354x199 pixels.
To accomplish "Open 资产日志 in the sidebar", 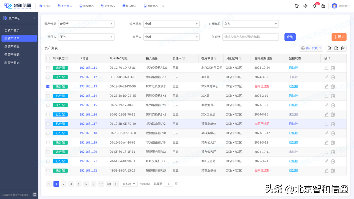I will tap(19, 63).
